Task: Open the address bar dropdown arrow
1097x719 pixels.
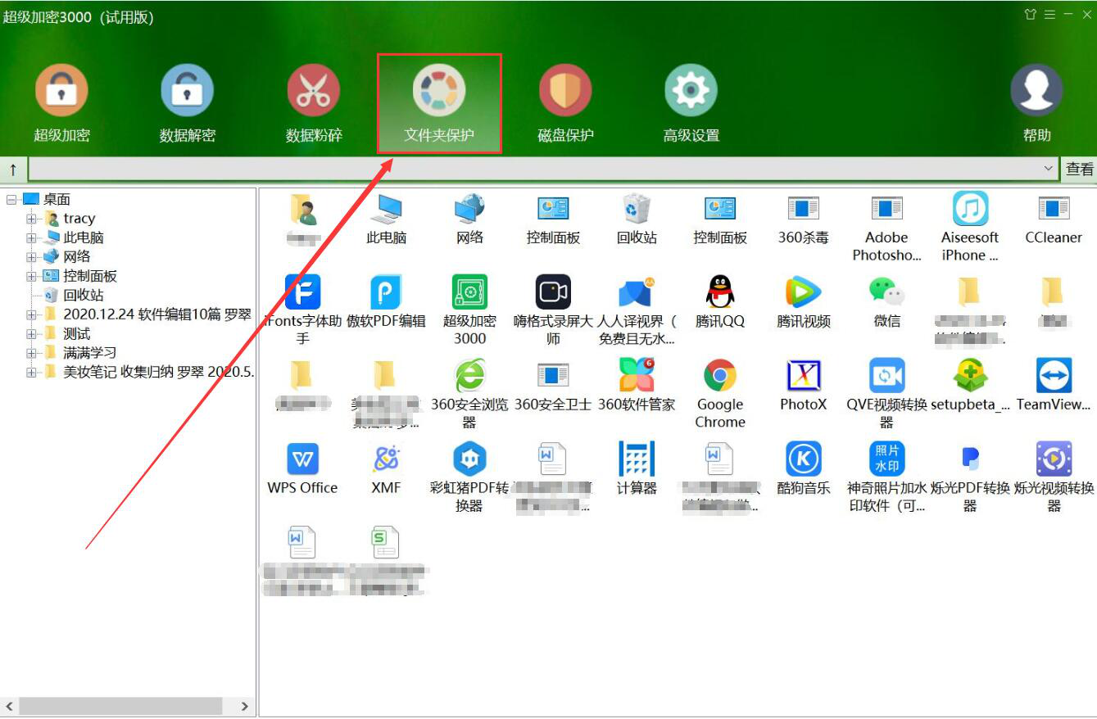Action: (1049, 169)
